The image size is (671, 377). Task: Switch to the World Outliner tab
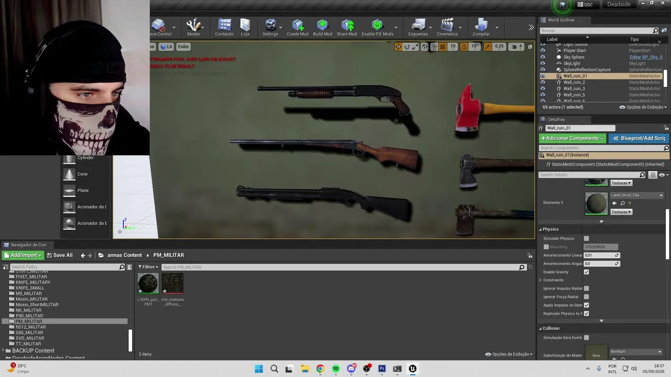(x=561, y=20)
